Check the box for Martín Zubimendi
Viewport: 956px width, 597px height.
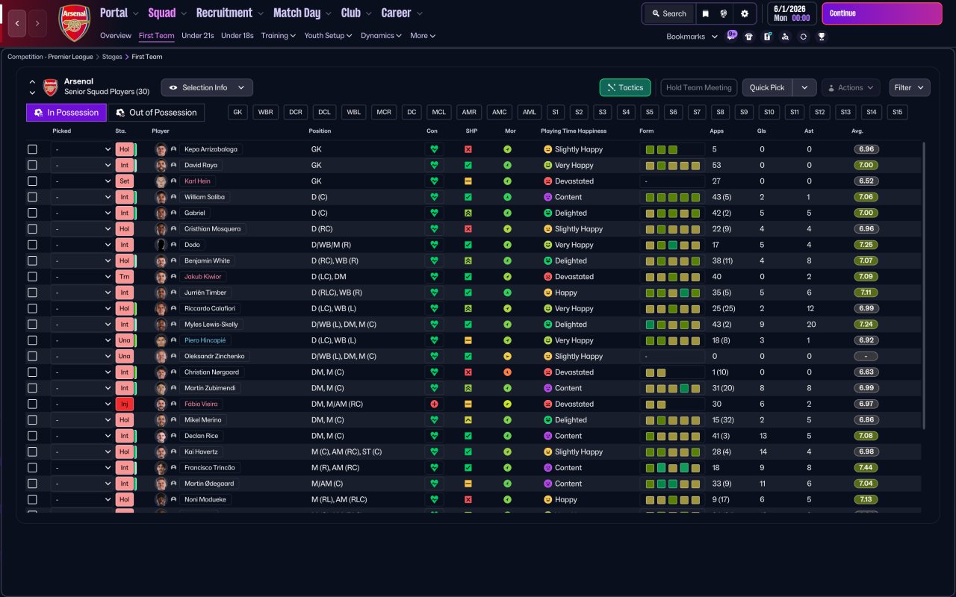(x=32, y=388)
